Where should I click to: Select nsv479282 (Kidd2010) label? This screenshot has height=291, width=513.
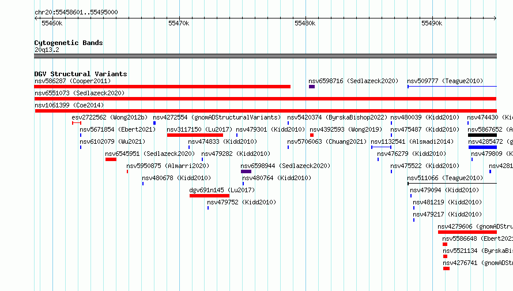pos(236,154)
